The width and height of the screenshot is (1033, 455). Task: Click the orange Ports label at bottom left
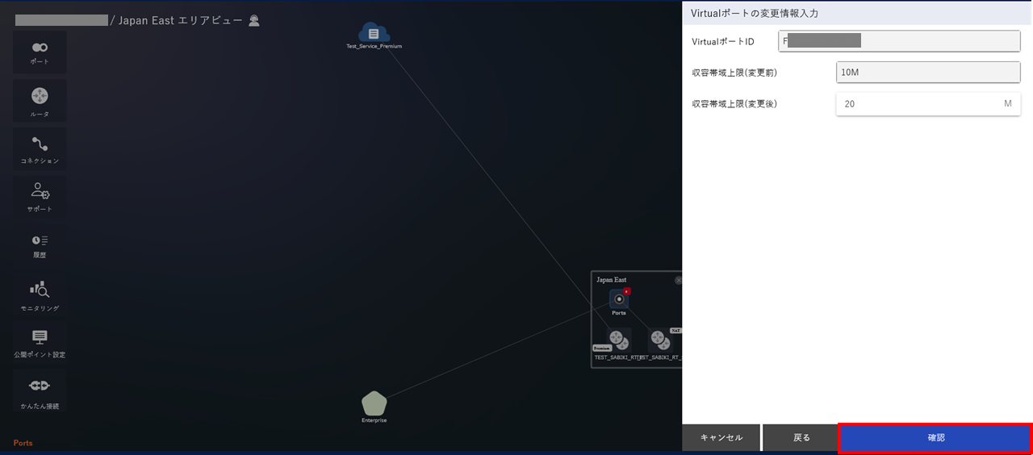tap(23, 443)
